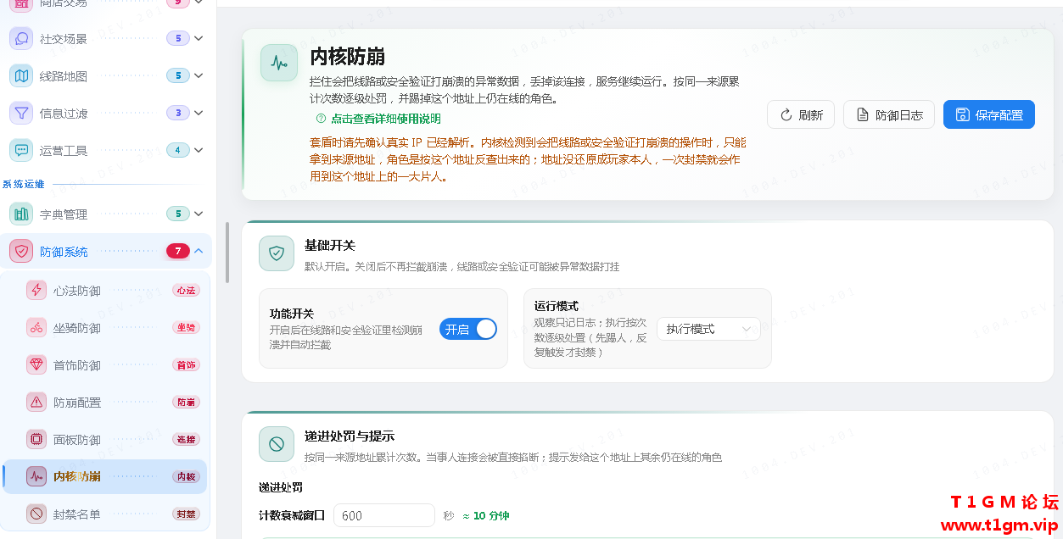This screenshot has width=1063, height=539.
Task: Click the 运营工具 count badge 4
Action: pos(178,150)
